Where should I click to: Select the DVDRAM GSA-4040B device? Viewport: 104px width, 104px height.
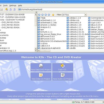point(12,15)
